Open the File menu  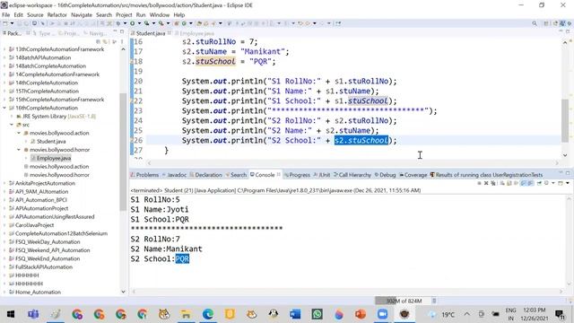pyautogui.click(x=6, y=14)
